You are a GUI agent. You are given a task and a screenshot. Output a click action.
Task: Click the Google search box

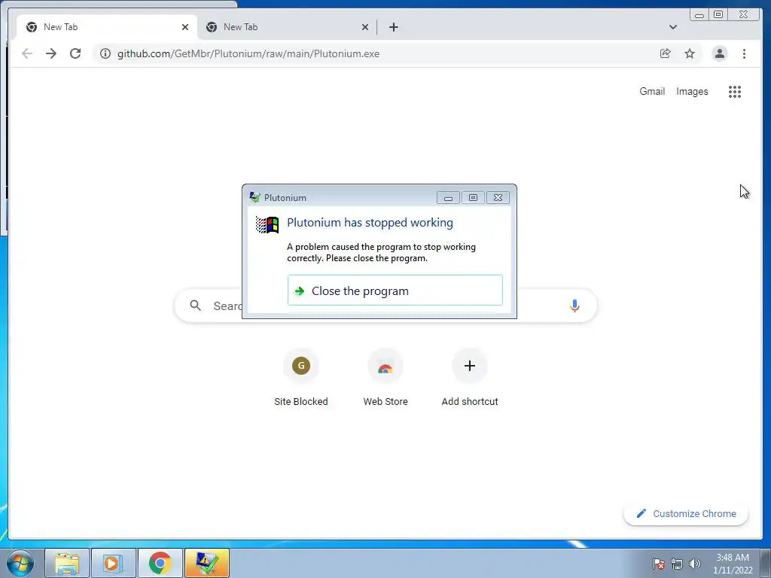385,306
